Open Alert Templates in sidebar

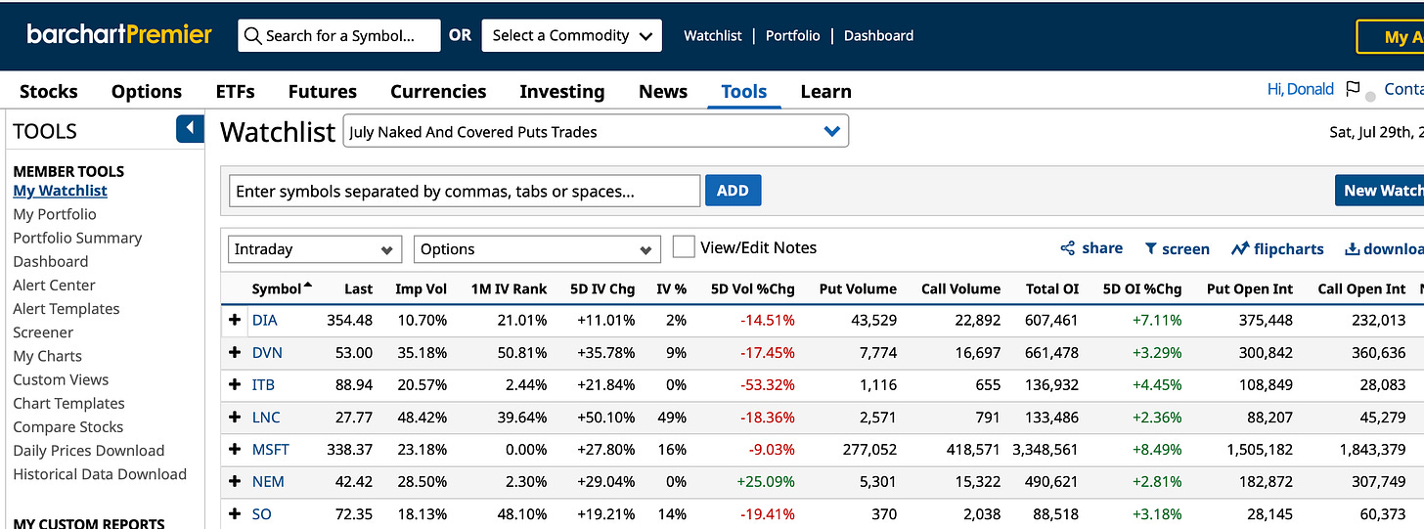(67, 309)
